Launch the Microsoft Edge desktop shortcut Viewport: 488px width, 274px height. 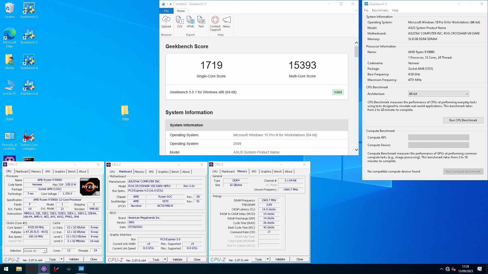point(9,38)
